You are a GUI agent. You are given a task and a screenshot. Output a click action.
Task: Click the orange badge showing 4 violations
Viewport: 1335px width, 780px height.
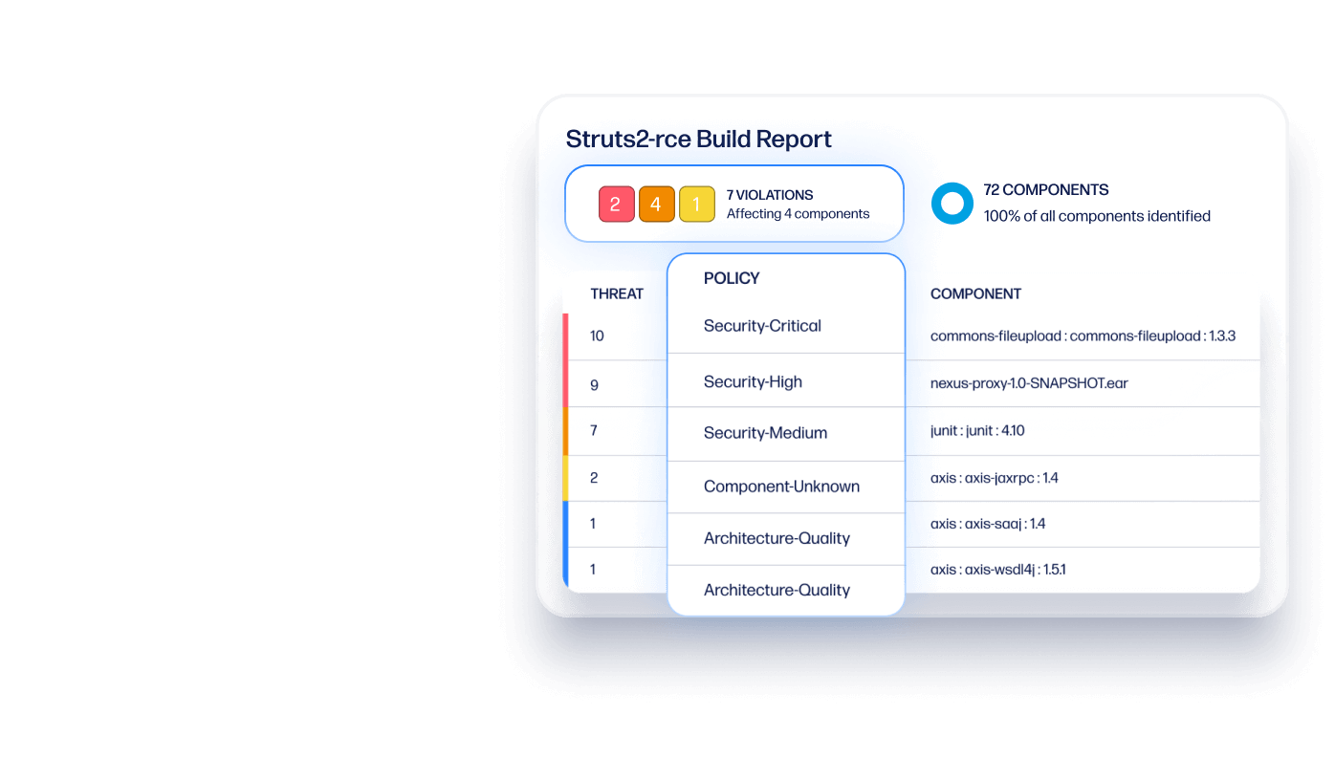657,205
